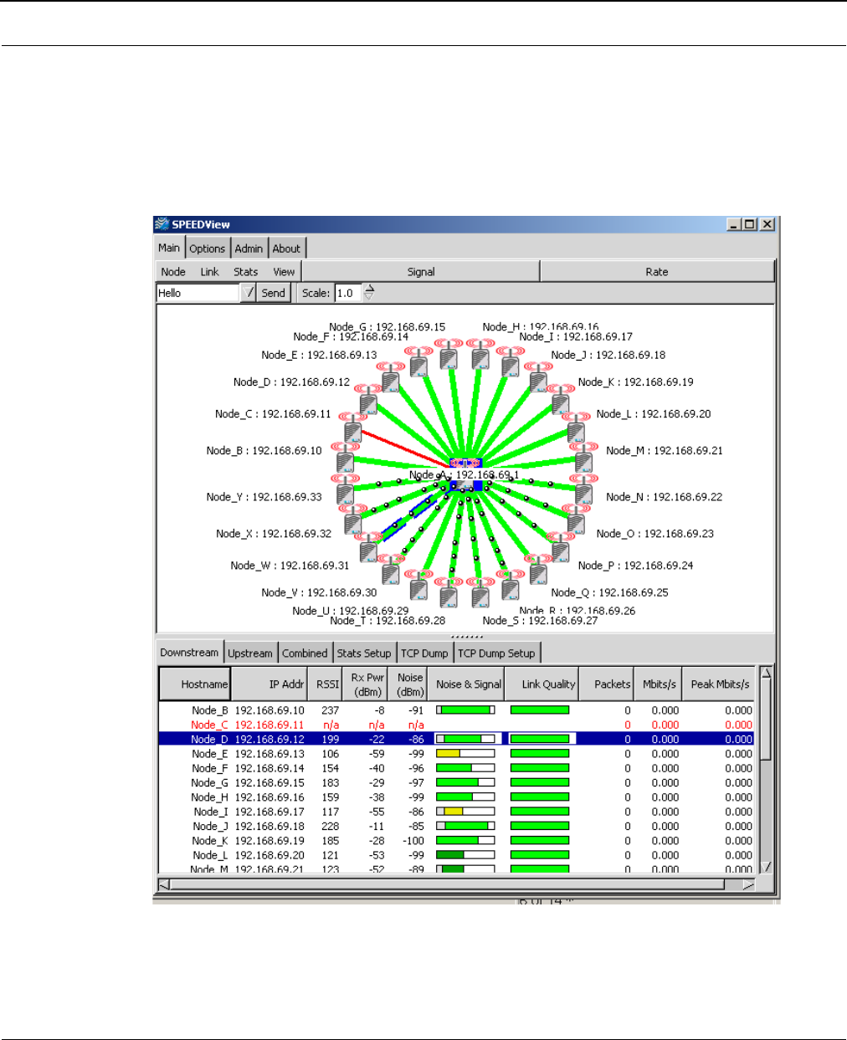Sort by IP Addr column header

[269, 684]
